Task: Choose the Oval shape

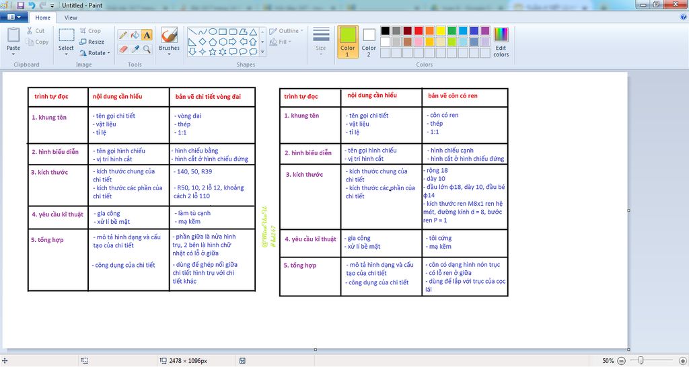Action: point(213,32)
